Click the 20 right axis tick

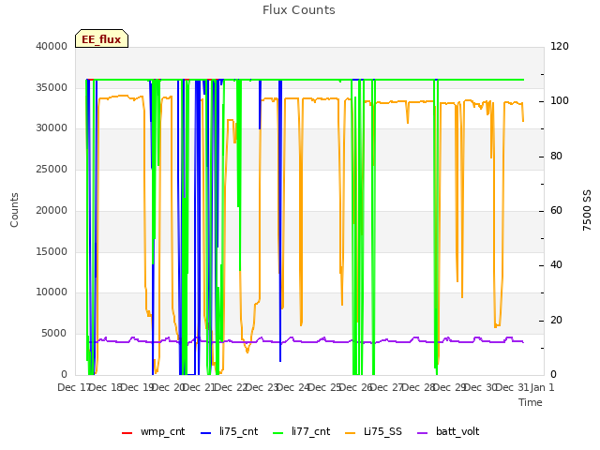click(x=556, y=320)
